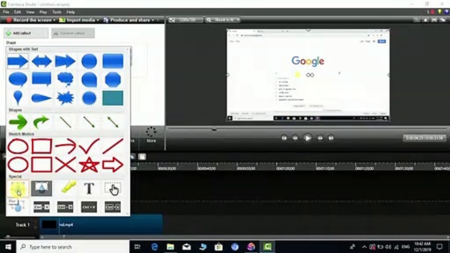Viewport: 450px width, 253px height.
Task: Open the Help menu
Action: (x=71, y=12)
